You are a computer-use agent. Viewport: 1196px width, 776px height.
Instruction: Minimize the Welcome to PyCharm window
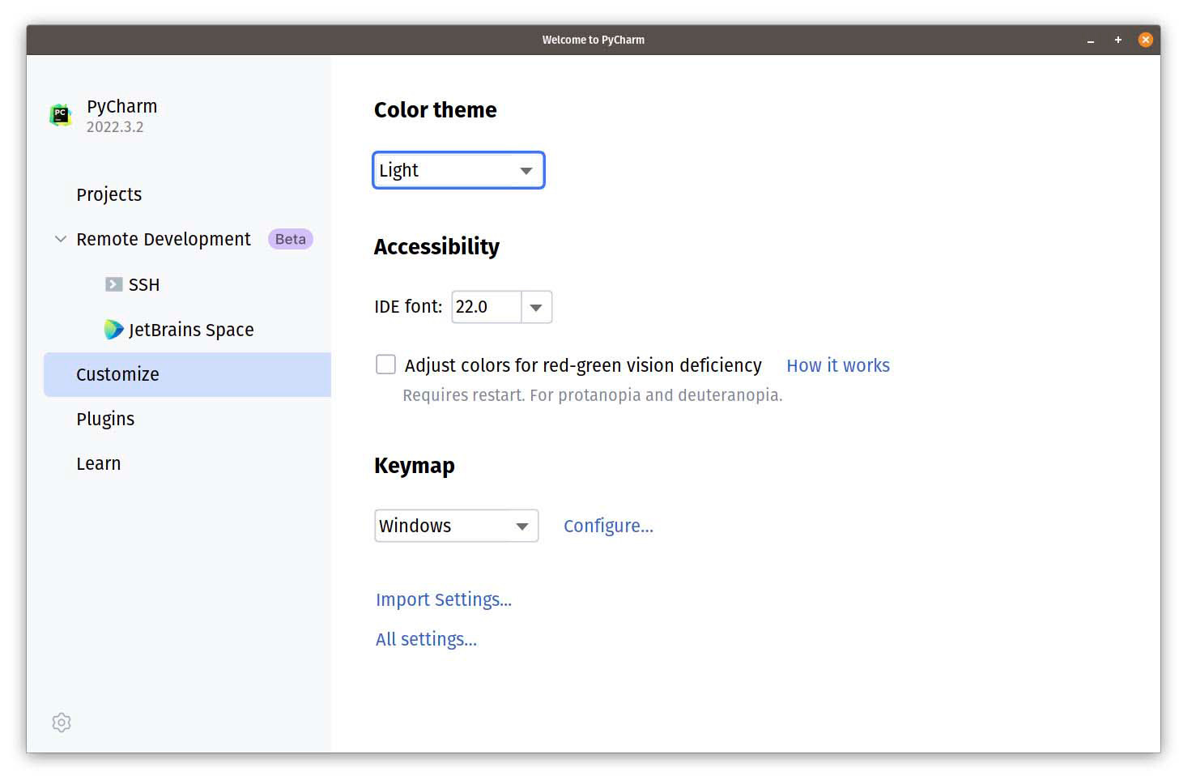1091,40
